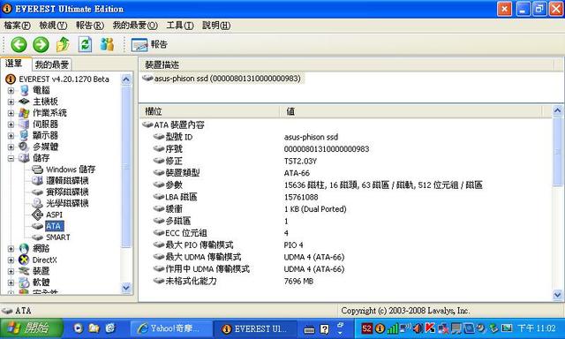Select the DirectX X icon

[24, 260]
